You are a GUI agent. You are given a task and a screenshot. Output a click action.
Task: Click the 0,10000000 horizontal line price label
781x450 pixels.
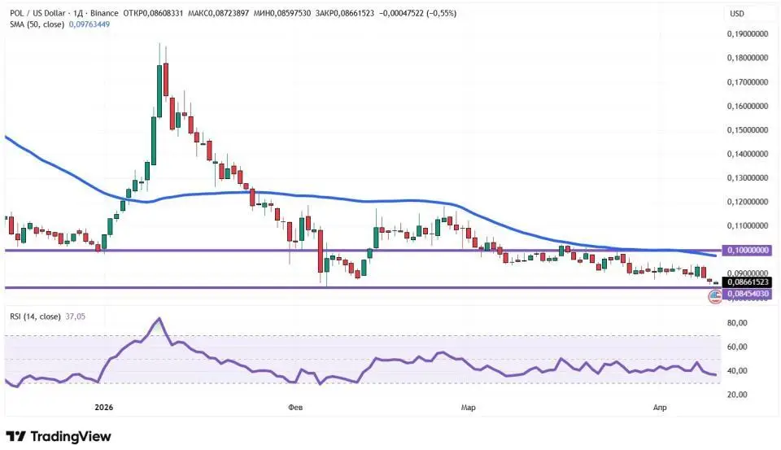click(746, 251)
